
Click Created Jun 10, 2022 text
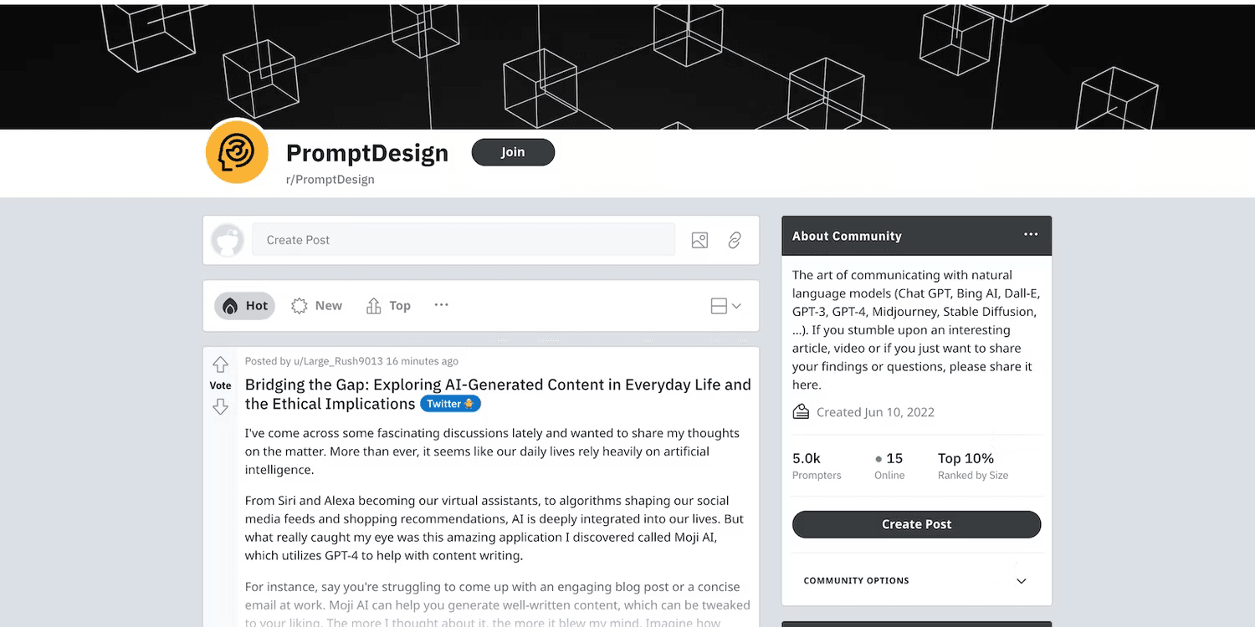point(875,412)
